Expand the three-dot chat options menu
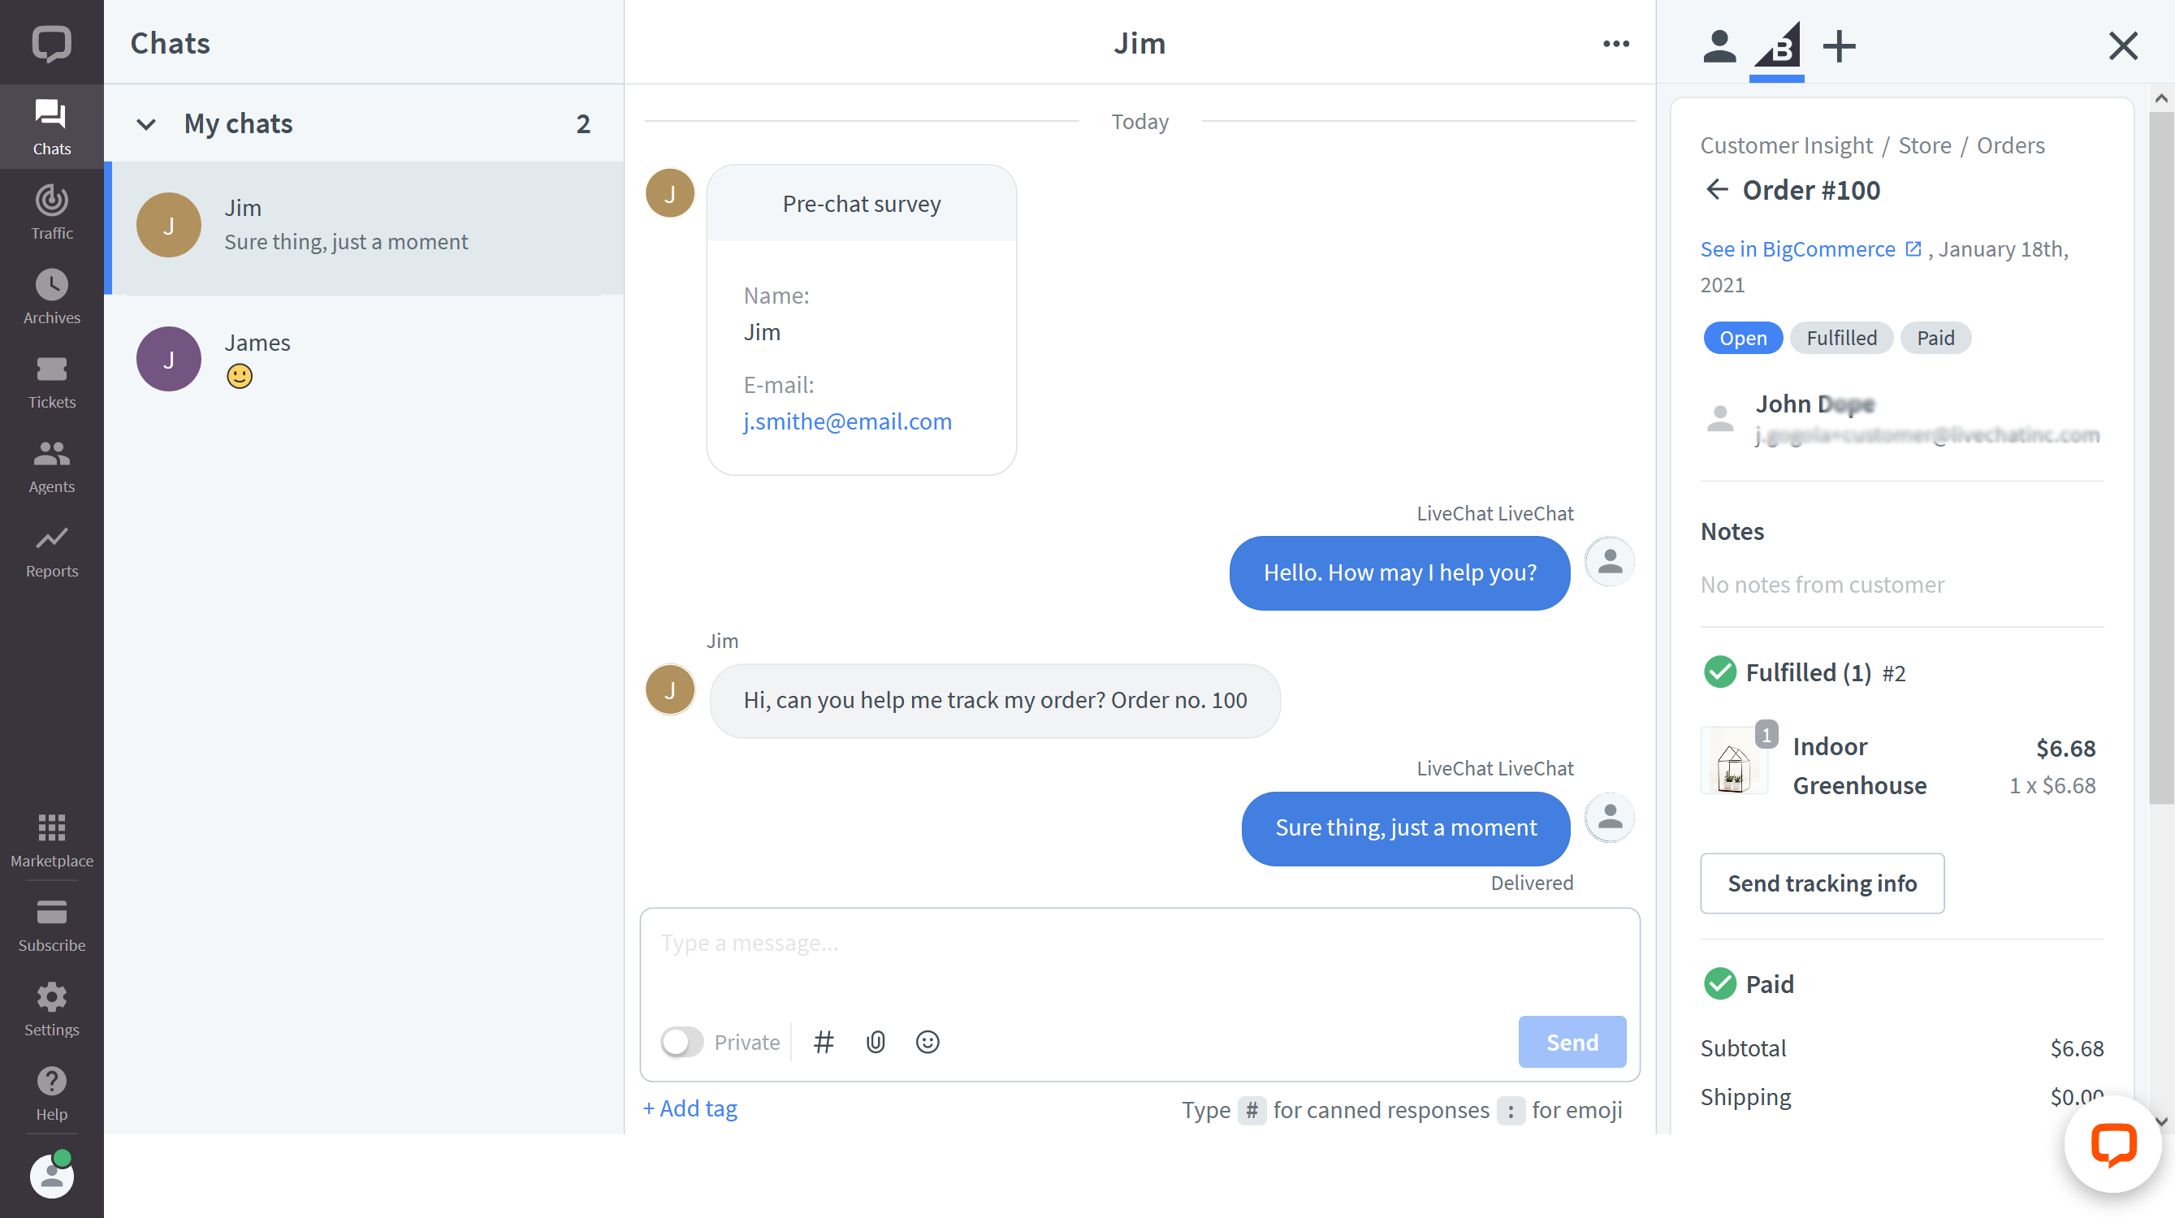Viewport: 2175px width, 1218px height. point(1616,43)
